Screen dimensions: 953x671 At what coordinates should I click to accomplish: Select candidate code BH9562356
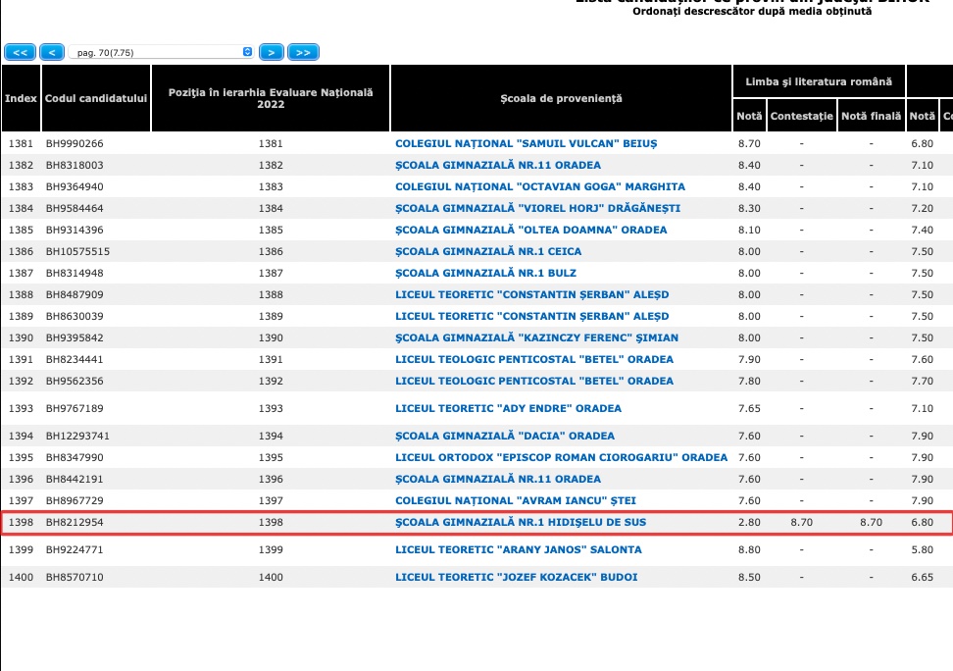coord(75,381)
